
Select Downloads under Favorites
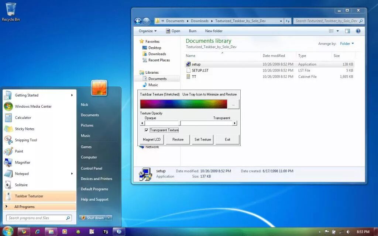[154, 54]
